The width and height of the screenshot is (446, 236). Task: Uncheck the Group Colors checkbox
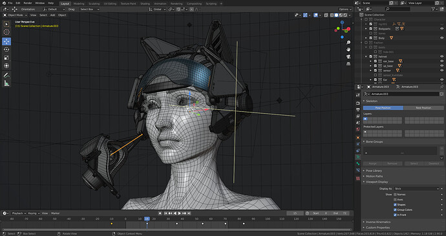(395, 209)
